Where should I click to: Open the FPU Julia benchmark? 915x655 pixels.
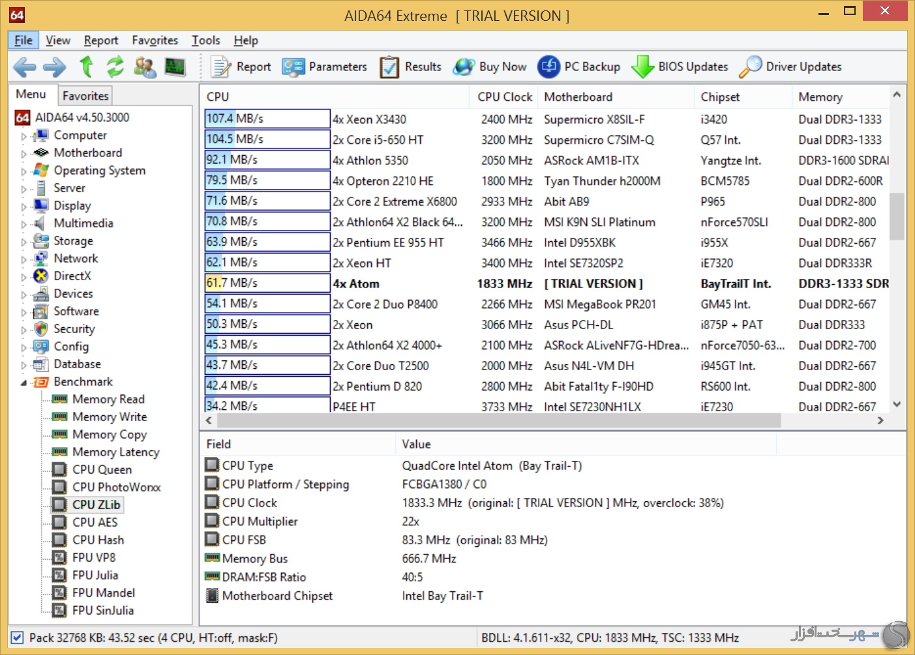(95, 575)
